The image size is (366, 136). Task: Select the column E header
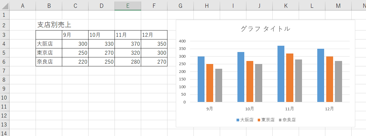pyautogui.click(x=128, y=5)
